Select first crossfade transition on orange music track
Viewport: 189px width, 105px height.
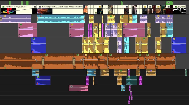tap(43, 61)
